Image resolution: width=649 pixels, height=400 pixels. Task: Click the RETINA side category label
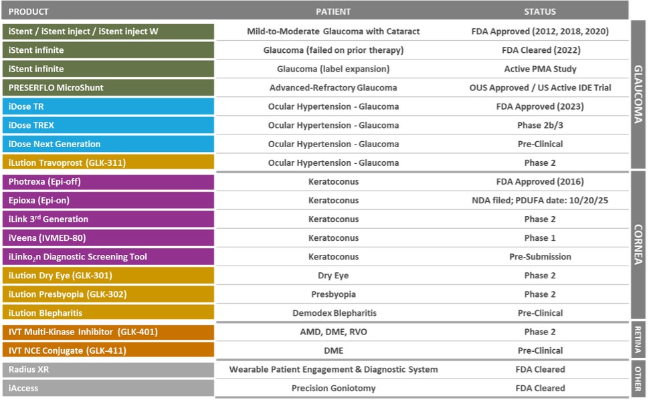pyautogui.click(x=638, y=341)
